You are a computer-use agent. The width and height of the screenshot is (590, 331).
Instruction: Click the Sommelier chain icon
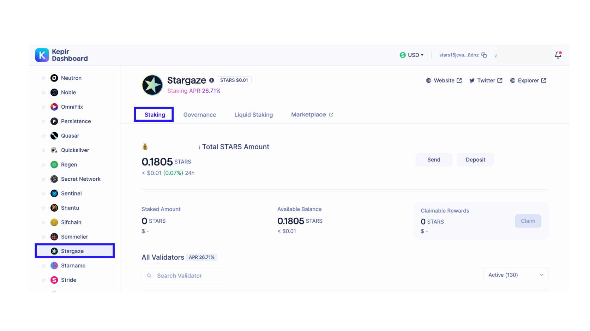pyautogui.click(x=54, y=237)
